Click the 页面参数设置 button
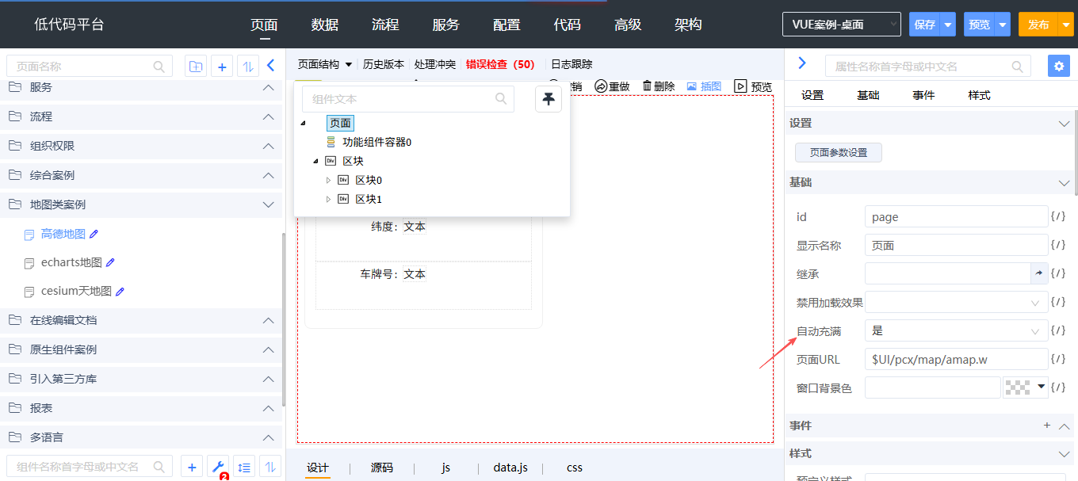The image size is (1078, 481). 838,152
